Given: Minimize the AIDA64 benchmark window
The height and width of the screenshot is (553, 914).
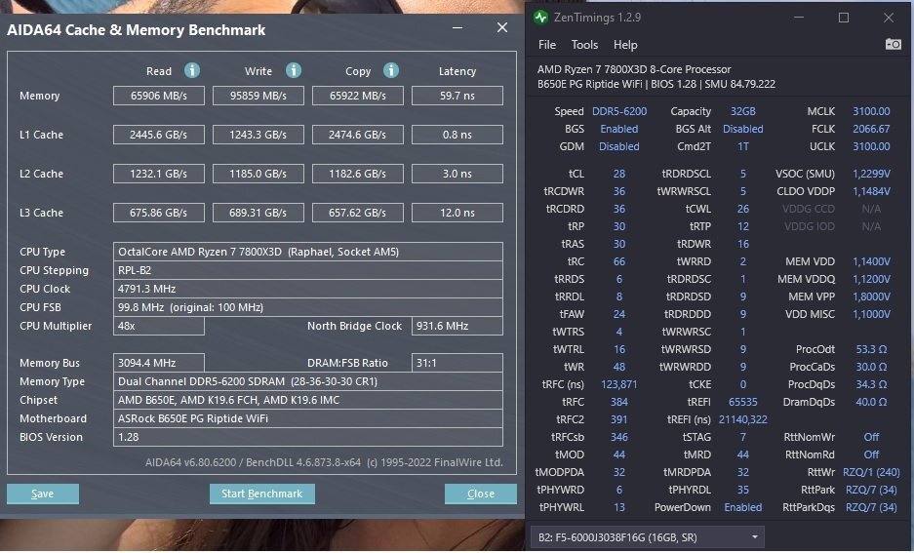Looking at the screenshot, I should [x=457, y=27].
